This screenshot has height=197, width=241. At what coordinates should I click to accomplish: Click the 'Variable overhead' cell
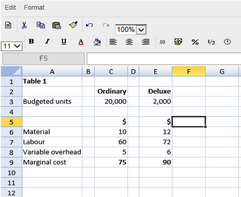pos(52,152)
